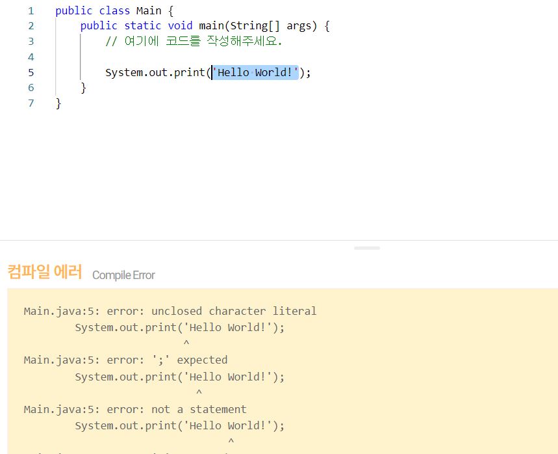The width and height of the screenshot is (558, 454).
Task: Select line number 1 in gutter
Action: coord(31,10)
